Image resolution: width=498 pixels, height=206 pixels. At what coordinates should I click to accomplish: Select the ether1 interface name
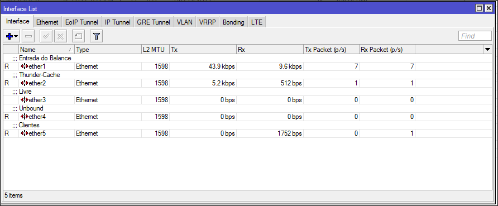pyautogui.click(x=37, y=66)
